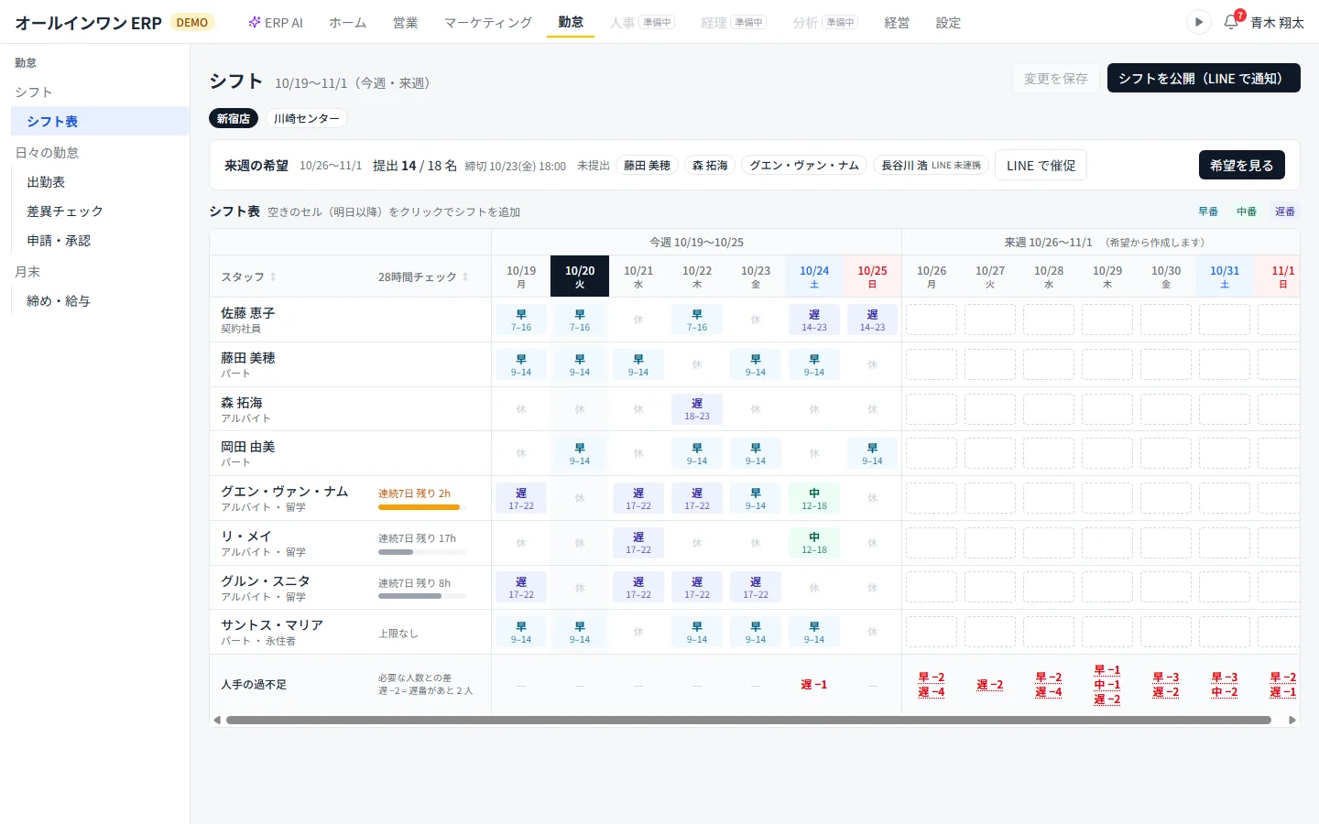
Task: Click 遅 -1 shortage on 10/24
Action: (x=814, y=685)
